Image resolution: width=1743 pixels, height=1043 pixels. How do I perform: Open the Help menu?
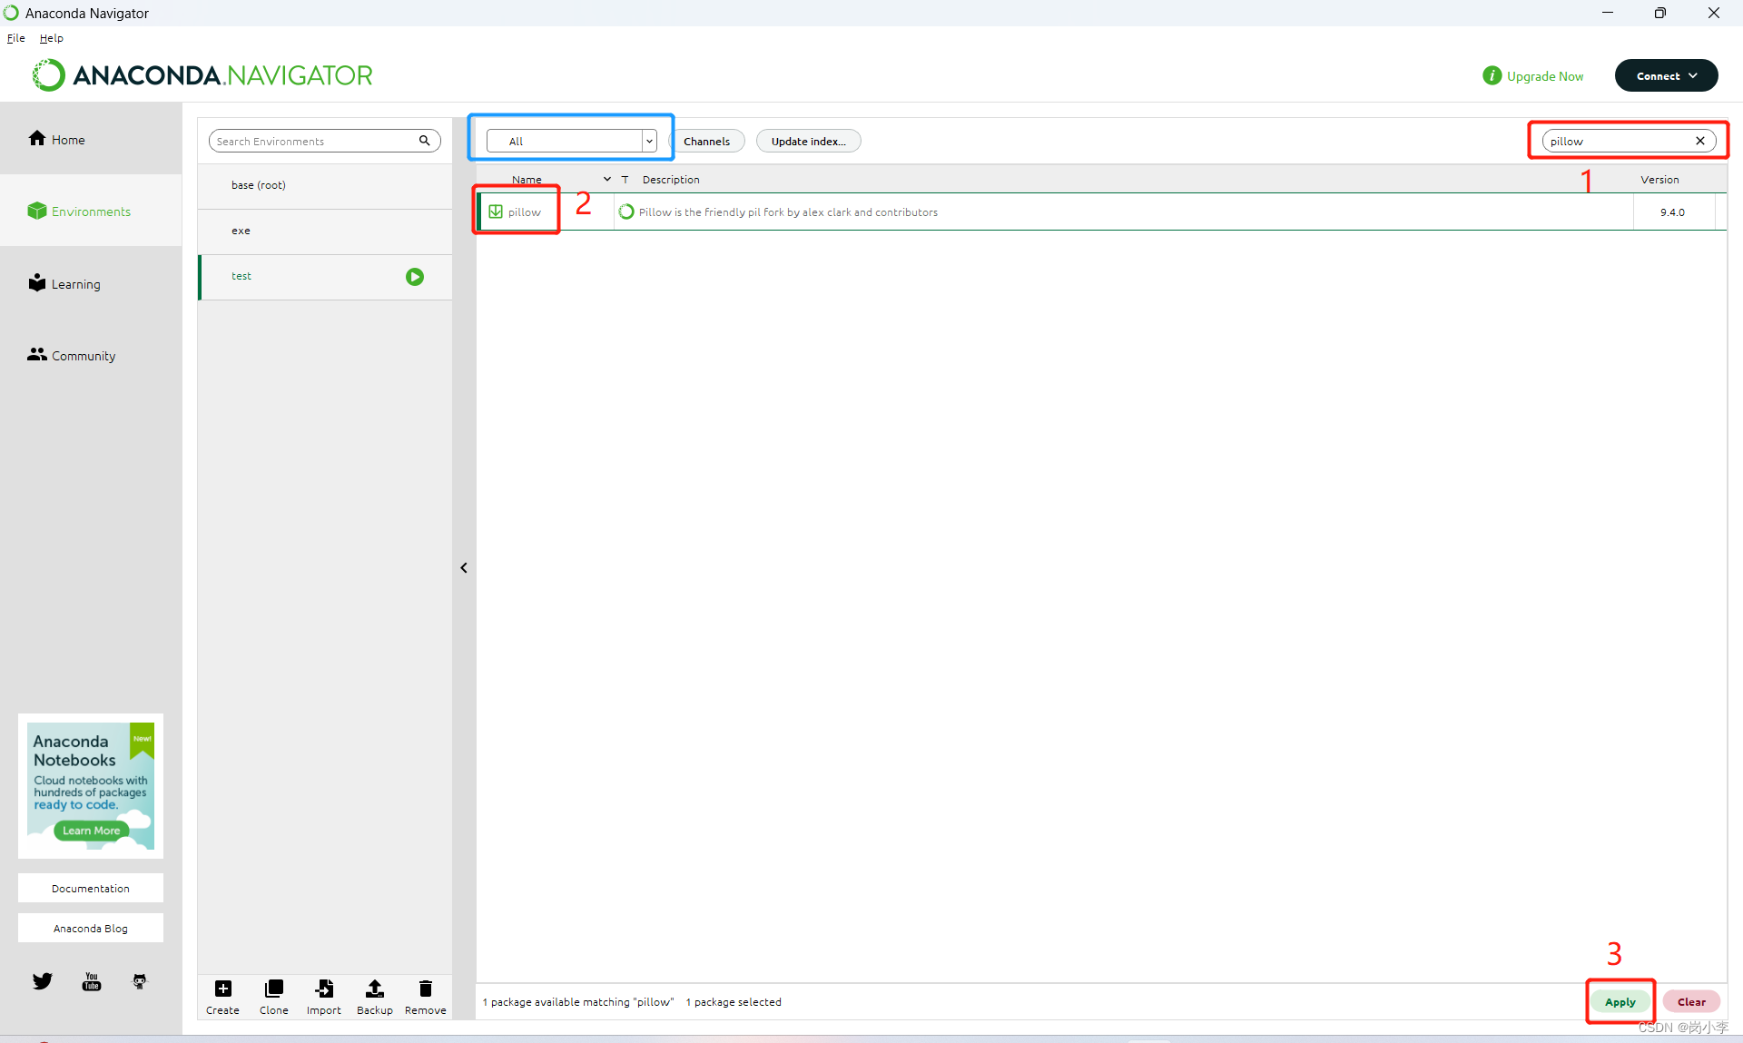(52, 38)
